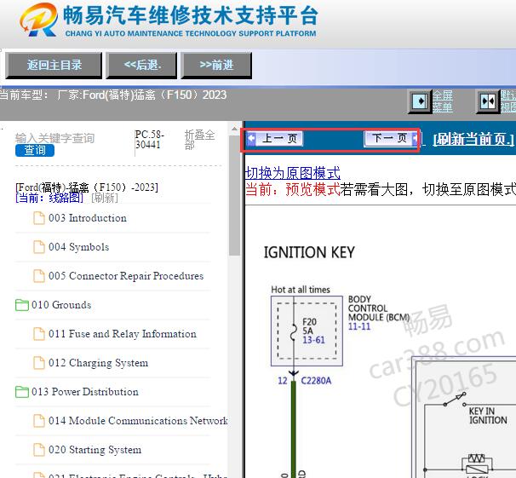
Task: Click the default view split icon
Action: click(x=488, y=101)
